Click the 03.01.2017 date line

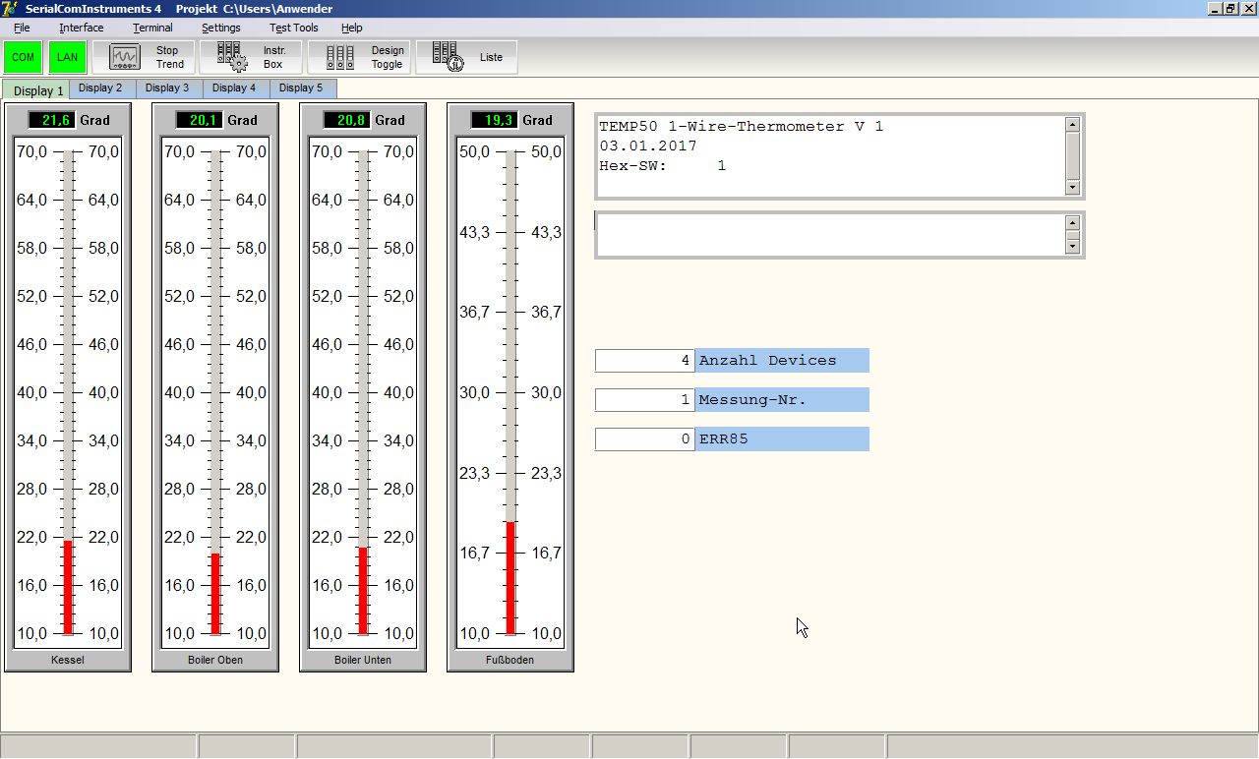pyautogui.click(x=648, y=146)
